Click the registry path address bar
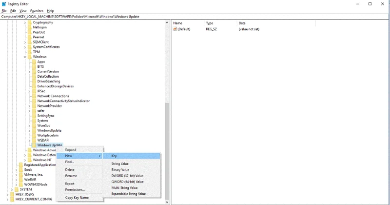Screen dimensions: 390x205 pyautogui.click(x=195, y=17)
